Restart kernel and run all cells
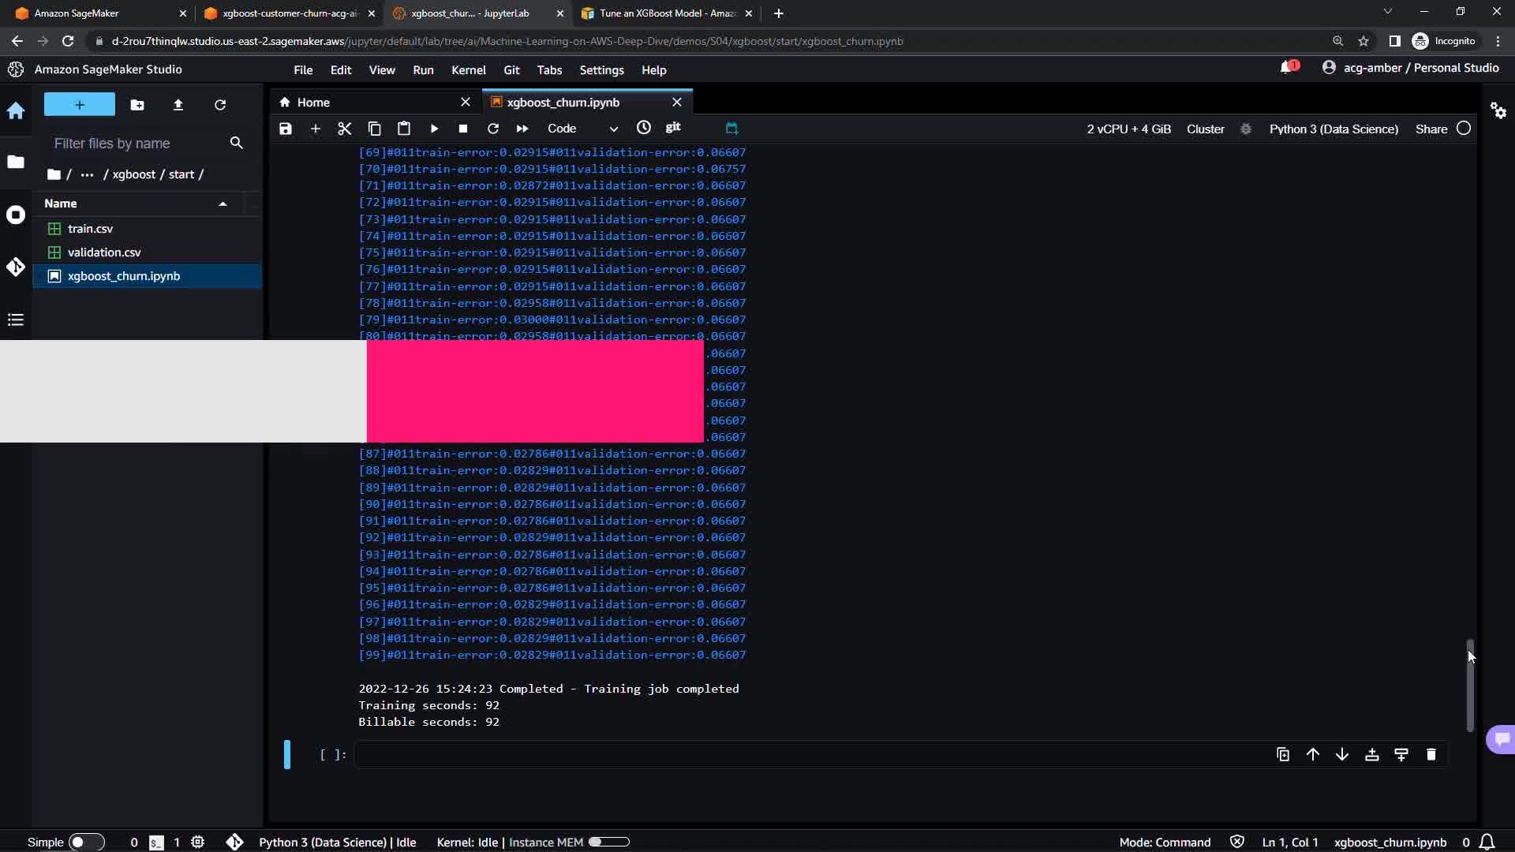 point(522,129)
